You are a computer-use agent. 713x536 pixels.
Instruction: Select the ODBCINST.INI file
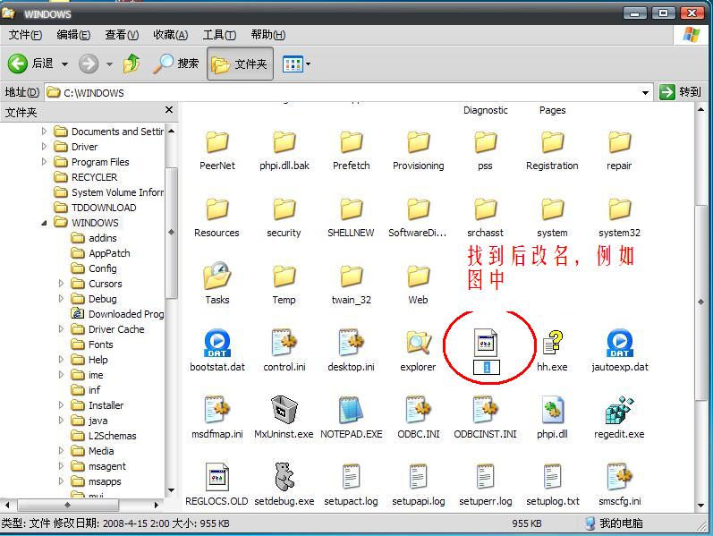click(485, 417)
